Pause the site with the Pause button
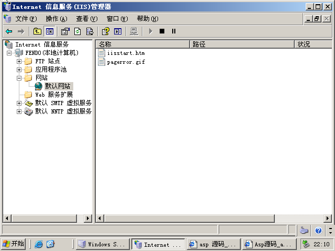The image size is (335, 251). coord(174,31)
